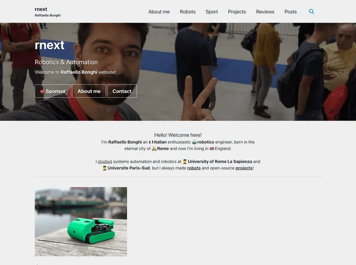Click the Italian flag emoji
Image resolution: width=356 pixels, height=265 pixels.
coord(151,142)
